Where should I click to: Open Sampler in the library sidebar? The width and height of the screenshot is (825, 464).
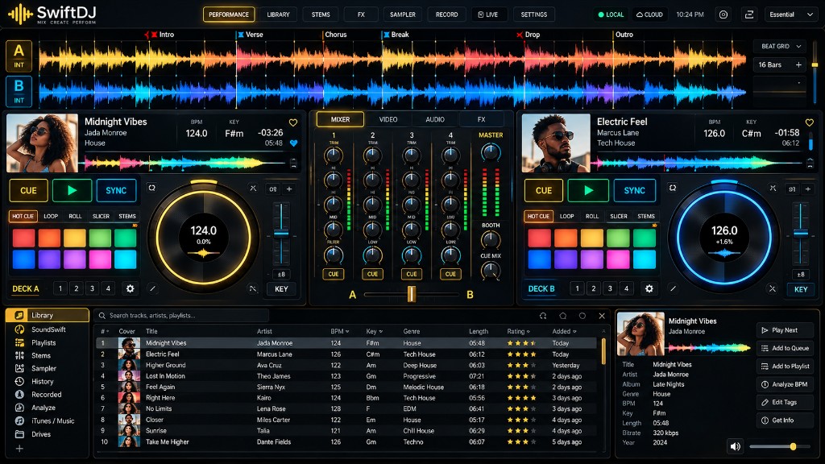click(43, 368)
